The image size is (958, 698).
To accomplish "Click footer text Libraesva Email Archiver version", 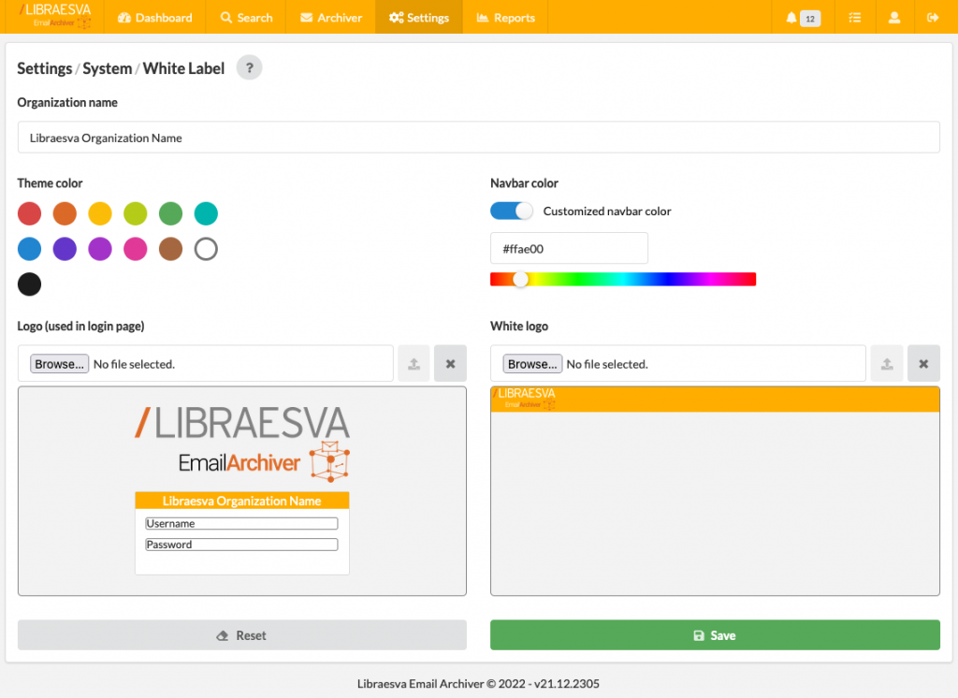I will coord(478,683).
